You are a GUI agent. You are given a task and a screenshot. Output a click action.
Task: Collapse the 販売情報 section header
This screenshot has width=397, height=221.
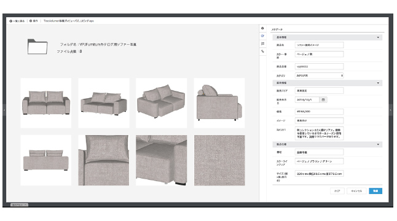(x=328, y=83)
